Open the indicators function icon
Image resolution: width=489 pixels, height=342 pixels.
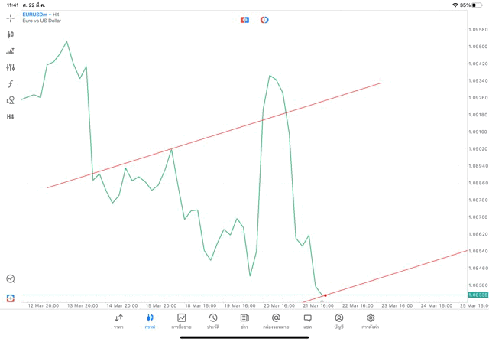pos(11,84)
